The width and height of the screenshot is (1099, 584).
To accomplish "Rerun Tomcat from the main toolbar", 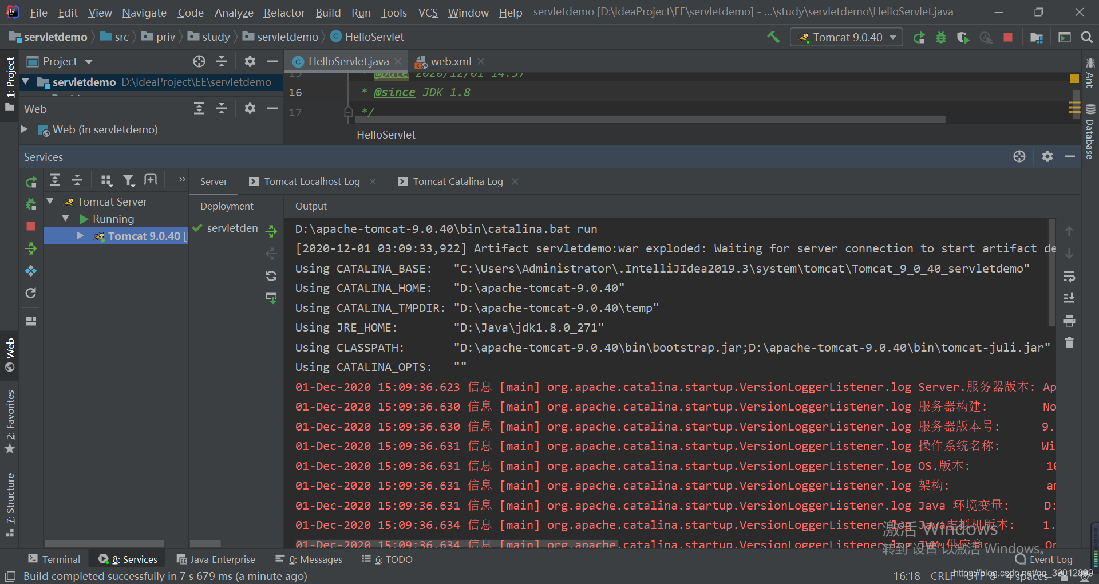I will pos(919,38).
